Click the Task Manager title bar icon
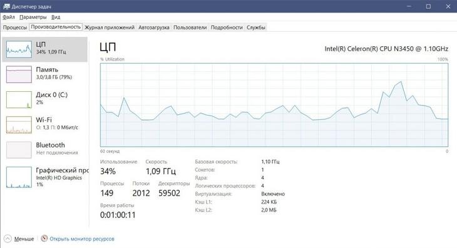The height and width of the screenshot is (248, 457). (x=6, y=6)
